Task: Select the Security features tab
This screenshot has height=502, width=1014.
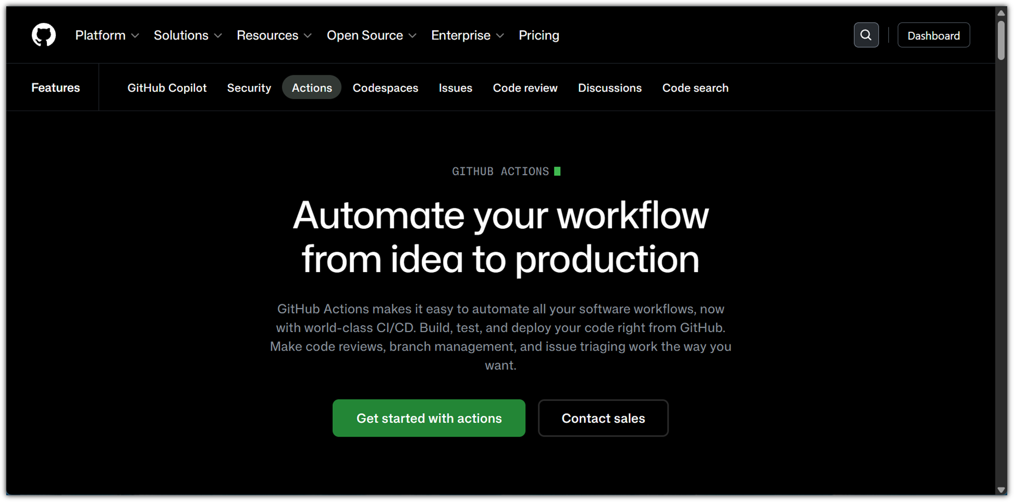Action: point(249,88)
